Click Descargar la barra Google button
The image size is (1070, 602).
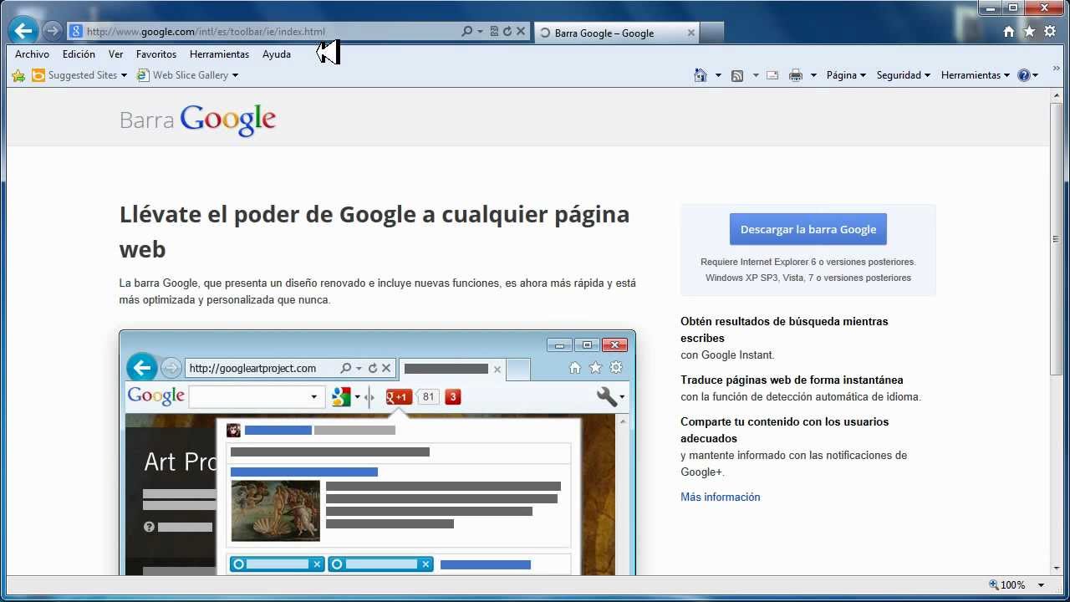(x=808, y=229)
